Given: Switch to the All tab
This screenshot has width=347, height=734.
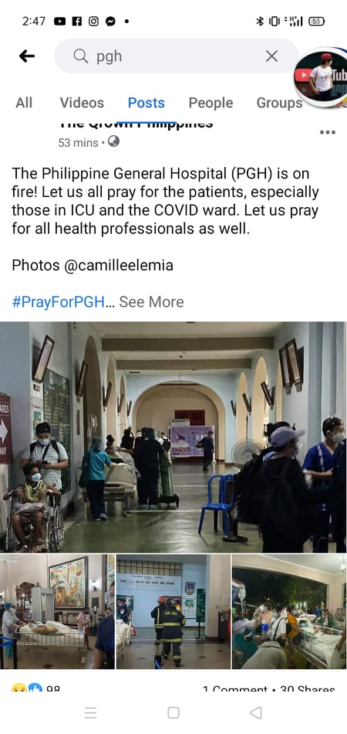Looking at the screenshot, I should (x=24, y=103).
